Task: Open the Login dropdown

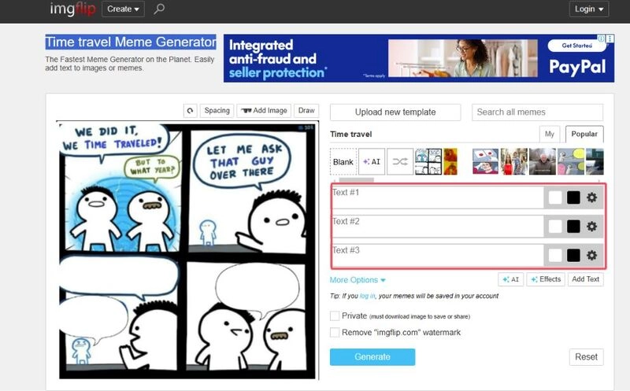Action: [588, 9]
